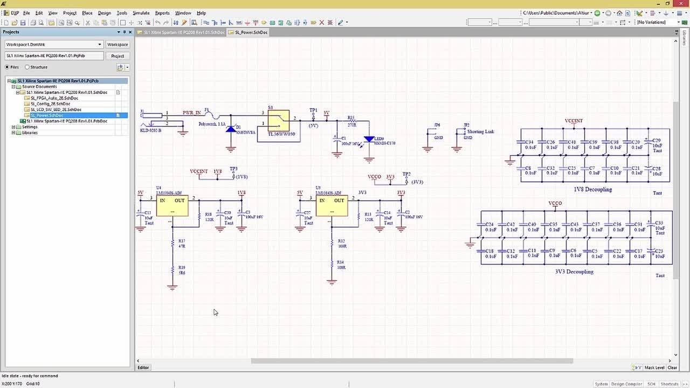Select the VCC power port tool

coord(254,23)
